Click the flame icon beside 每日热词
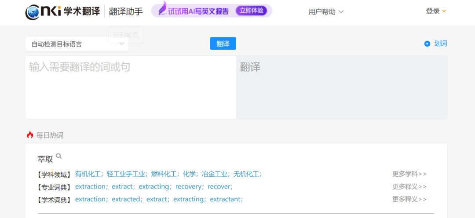Viewport: 475px width, 218px height. click(x=30, y=135)
